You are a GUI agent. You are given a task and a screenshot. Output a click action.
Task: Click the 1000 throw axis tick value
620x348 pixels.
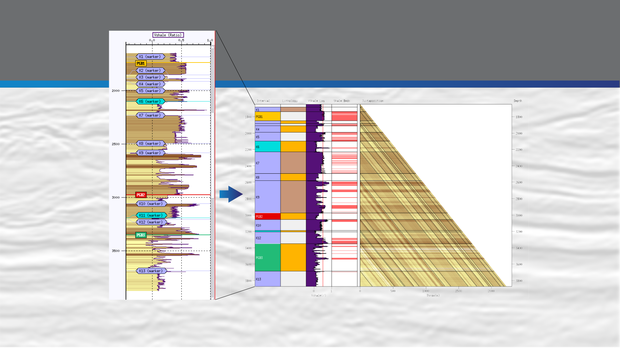coord(426,291)
